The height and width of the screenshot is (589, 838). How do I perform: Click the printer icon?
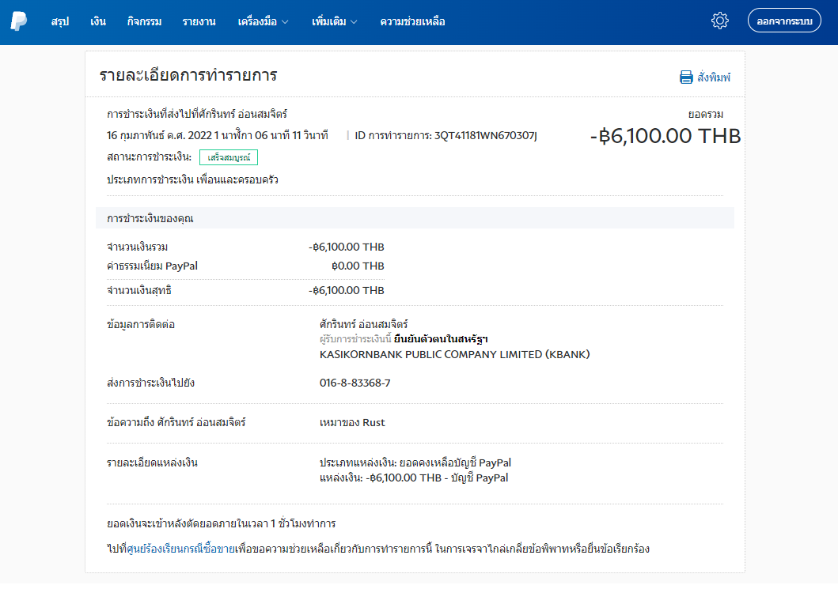click(686, 77)
